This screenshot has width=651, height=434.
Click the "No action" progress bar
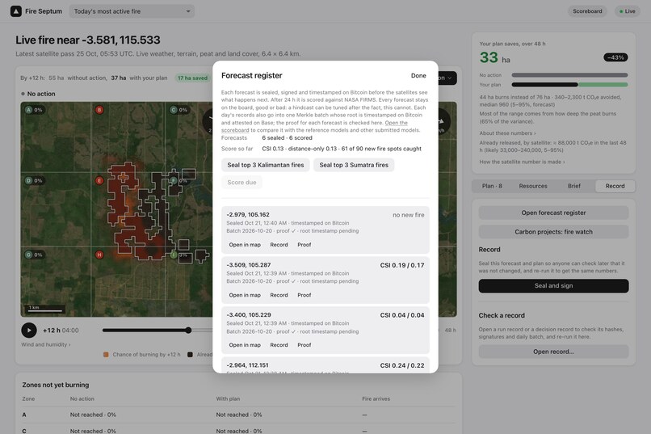tap(569, 75)
